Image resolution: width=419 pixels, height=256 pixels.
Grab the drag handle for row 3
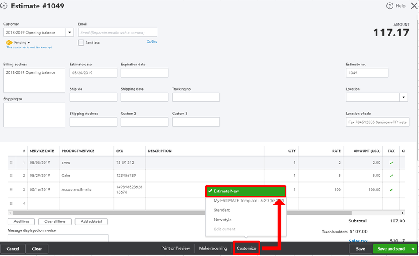point(12,190)
